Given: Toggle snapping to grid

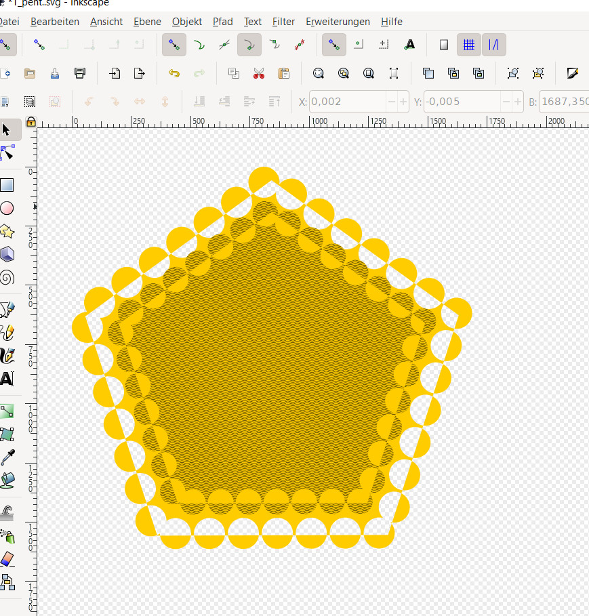Looking at the screenshot, I should [469, 45].
